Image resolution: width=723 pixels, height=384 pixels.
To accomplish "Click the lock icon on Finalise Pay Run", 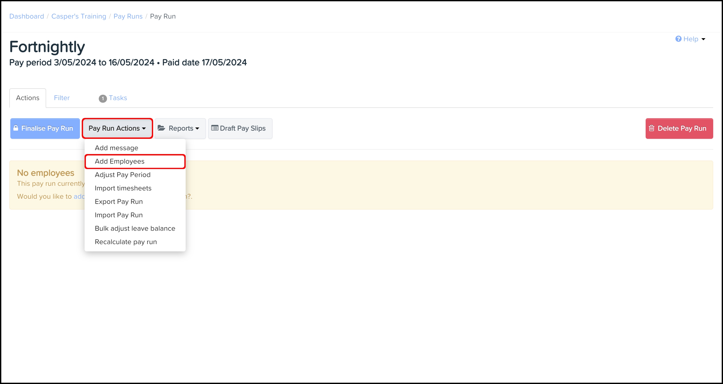I will click(16, 128).
